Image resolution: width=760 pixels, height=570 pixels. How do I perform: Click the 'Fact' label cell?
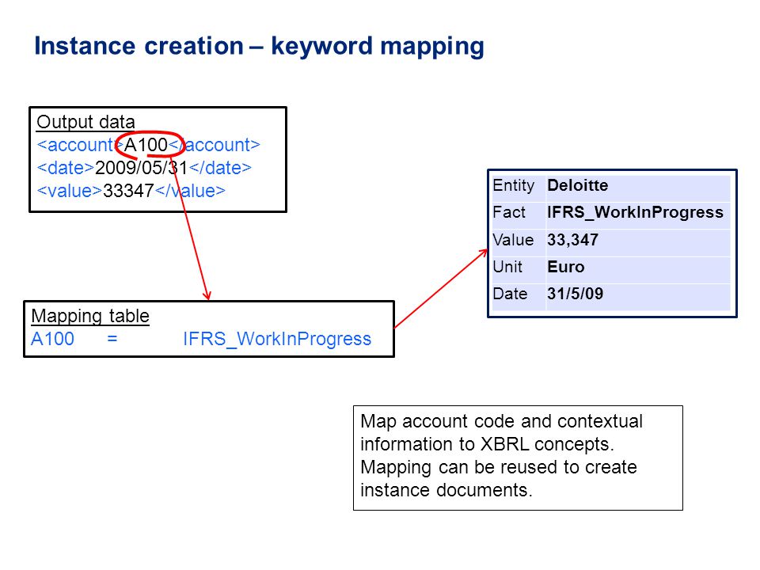tap(518, 215)
